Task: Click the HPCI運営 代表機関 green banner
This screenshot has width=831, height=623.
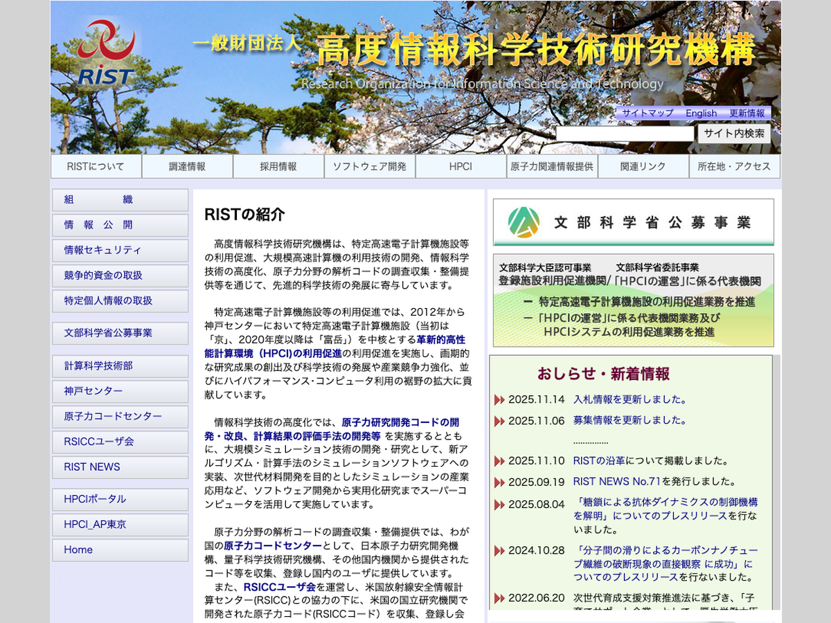Action: (633, 300)
